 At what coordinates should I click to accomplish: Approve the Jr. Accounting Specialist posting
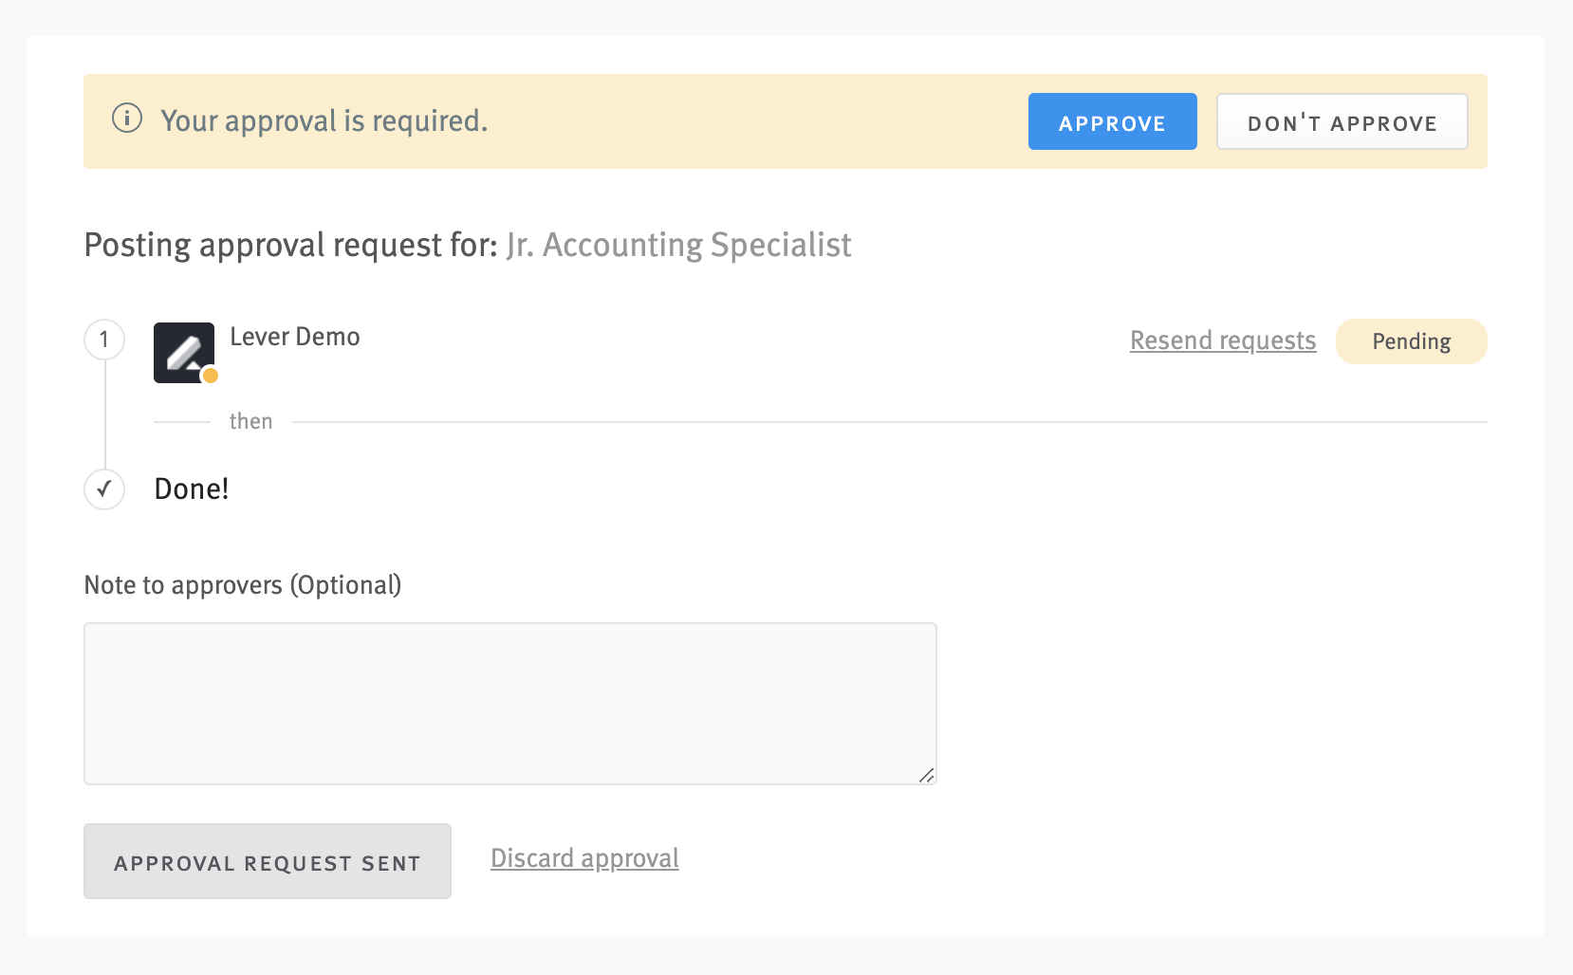(x=1112, y=121)
